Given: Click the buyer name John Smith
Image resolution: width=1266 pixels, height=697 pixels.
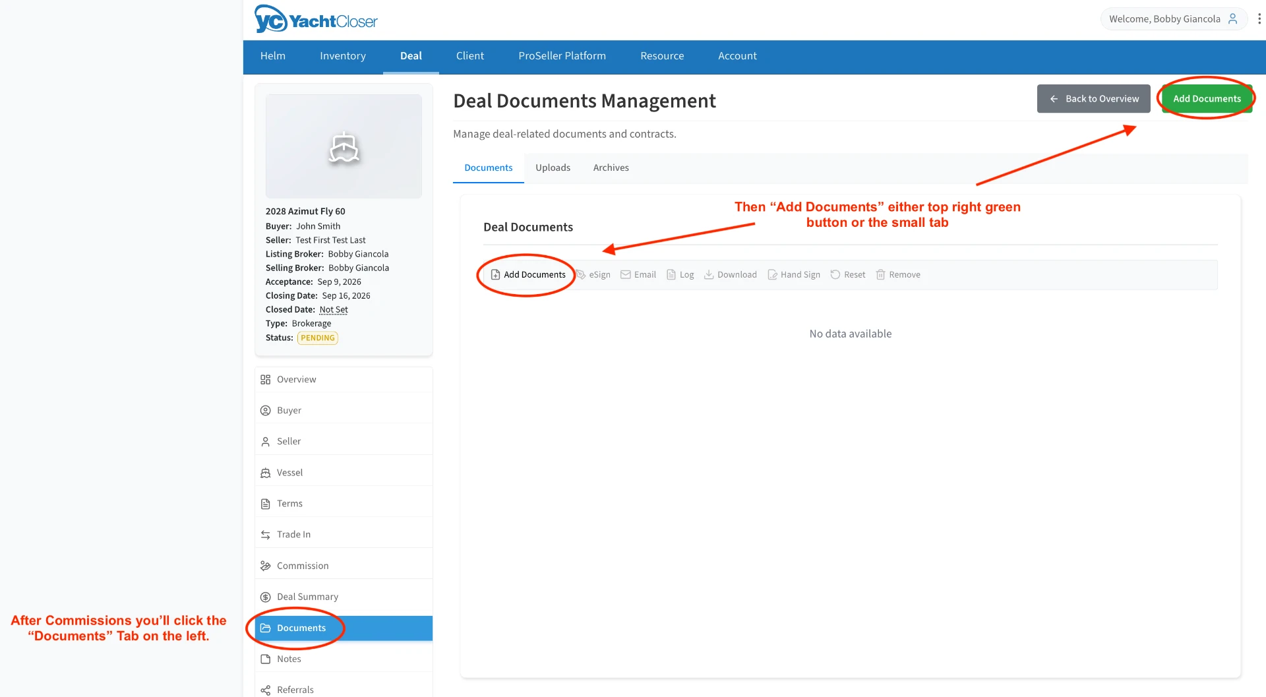Looking at the screenshot, I should (318, 227).
